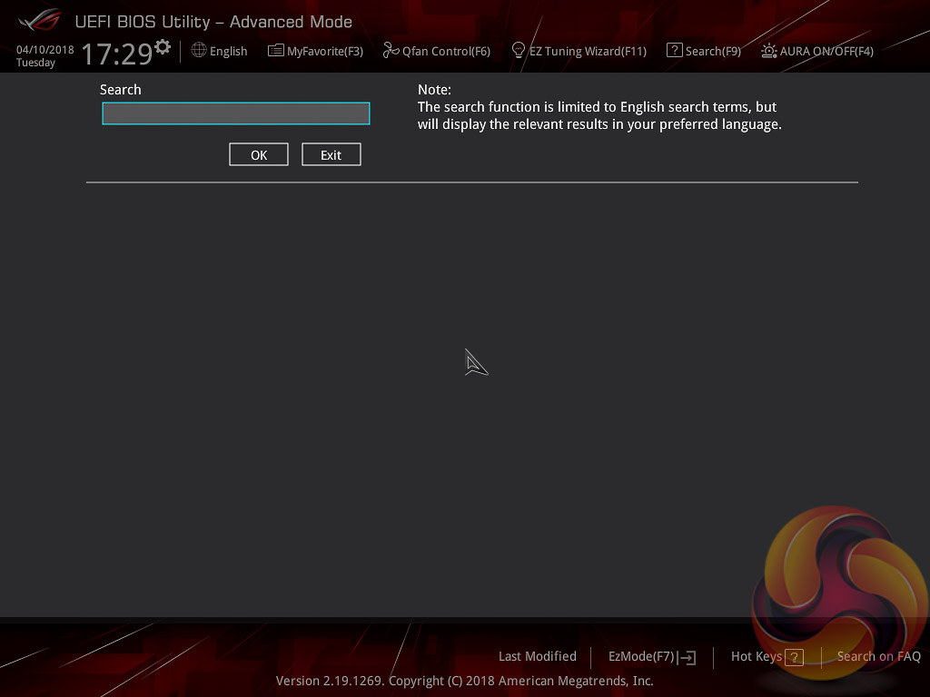Viewport: 930px width, 697px height.
Task: Open Search(F9) from the top bar
Action: click(713, 52)
